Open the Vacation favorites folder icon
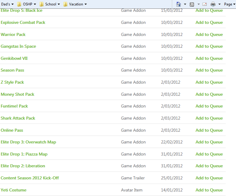Screen dimensions: 236x196 coord(65,4)
